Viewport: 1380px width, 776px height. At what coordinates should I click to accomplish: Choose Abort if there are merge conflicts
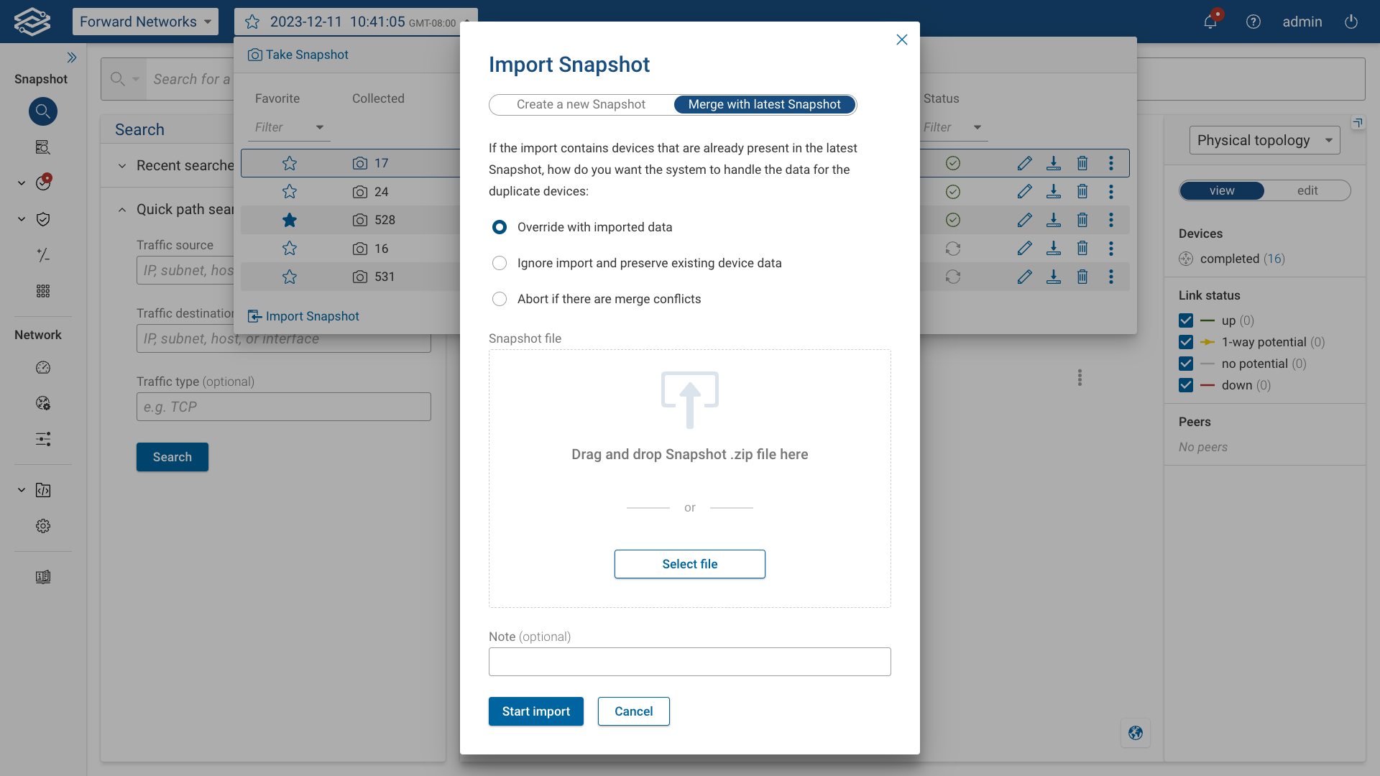(x=500, y=299)
